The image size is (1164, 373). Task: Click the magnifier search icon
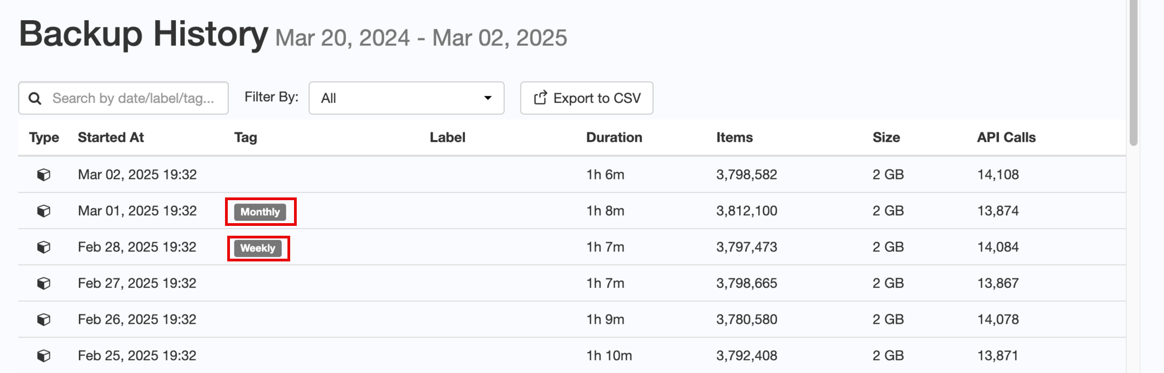tap(35, 98)
